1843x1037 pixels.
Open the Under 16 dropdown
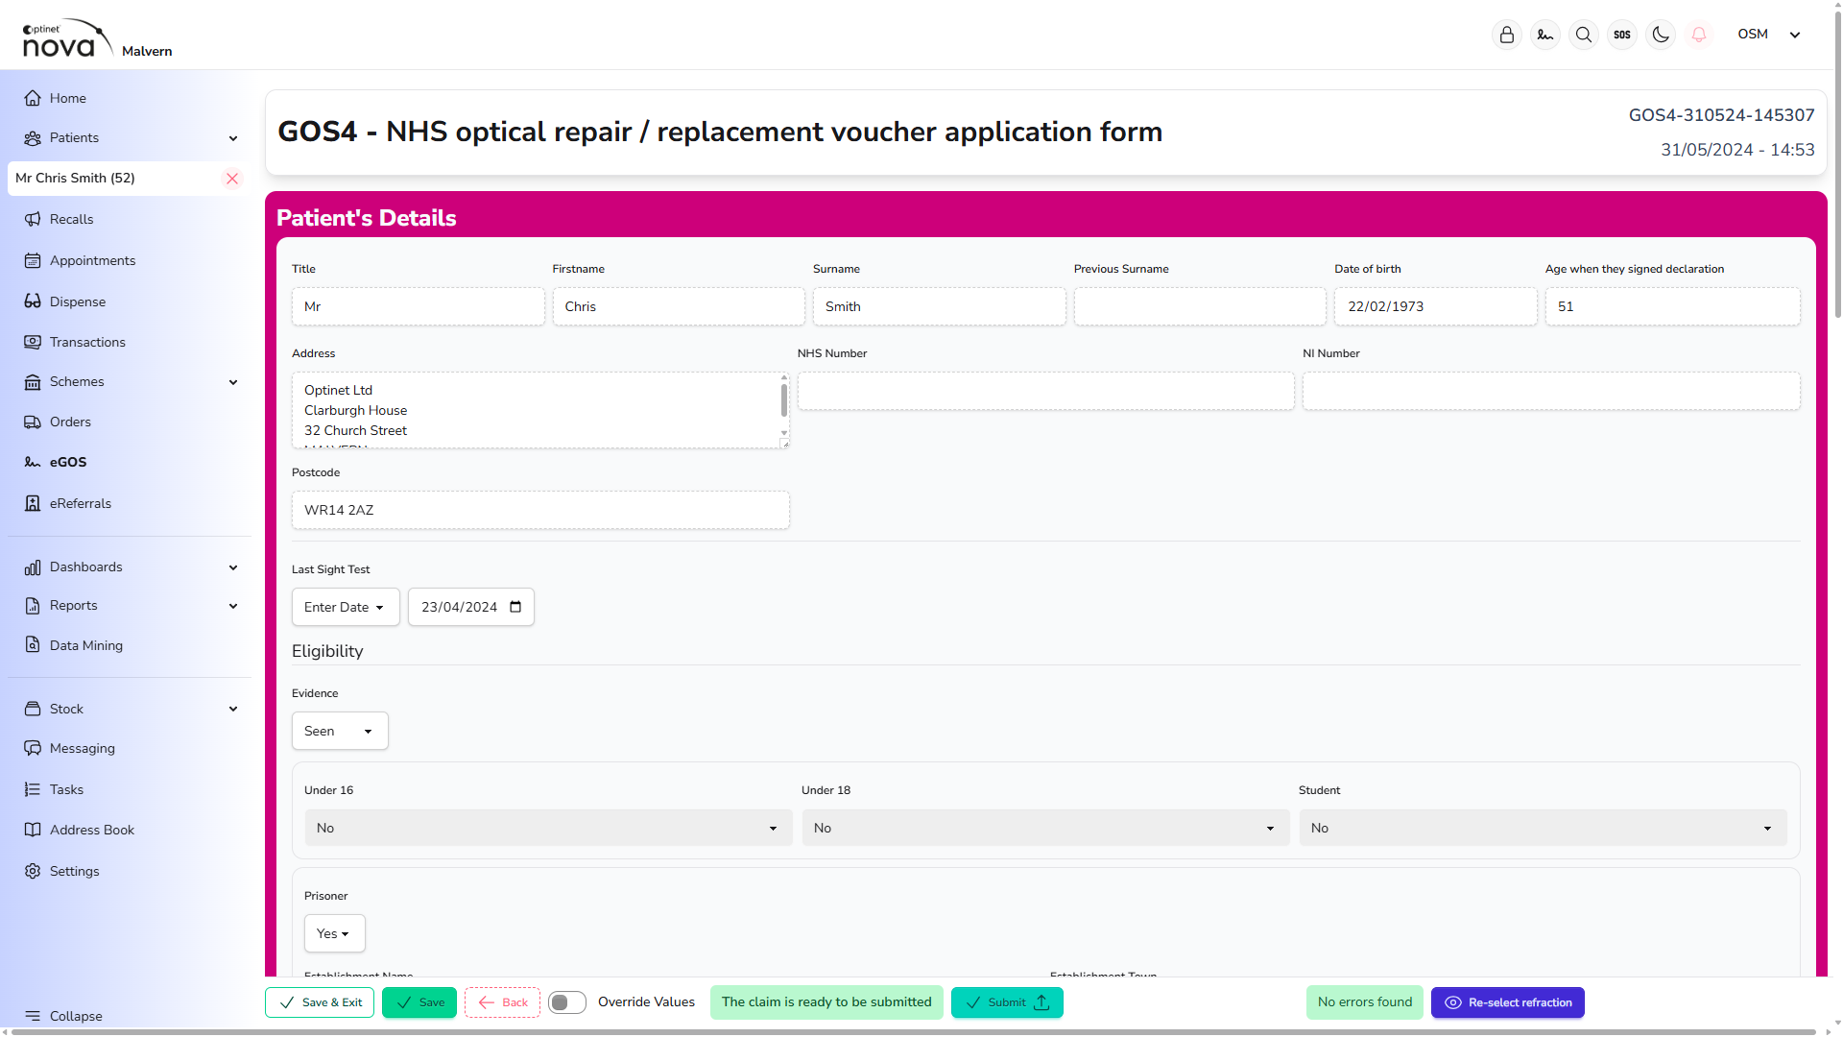[548, 829]
